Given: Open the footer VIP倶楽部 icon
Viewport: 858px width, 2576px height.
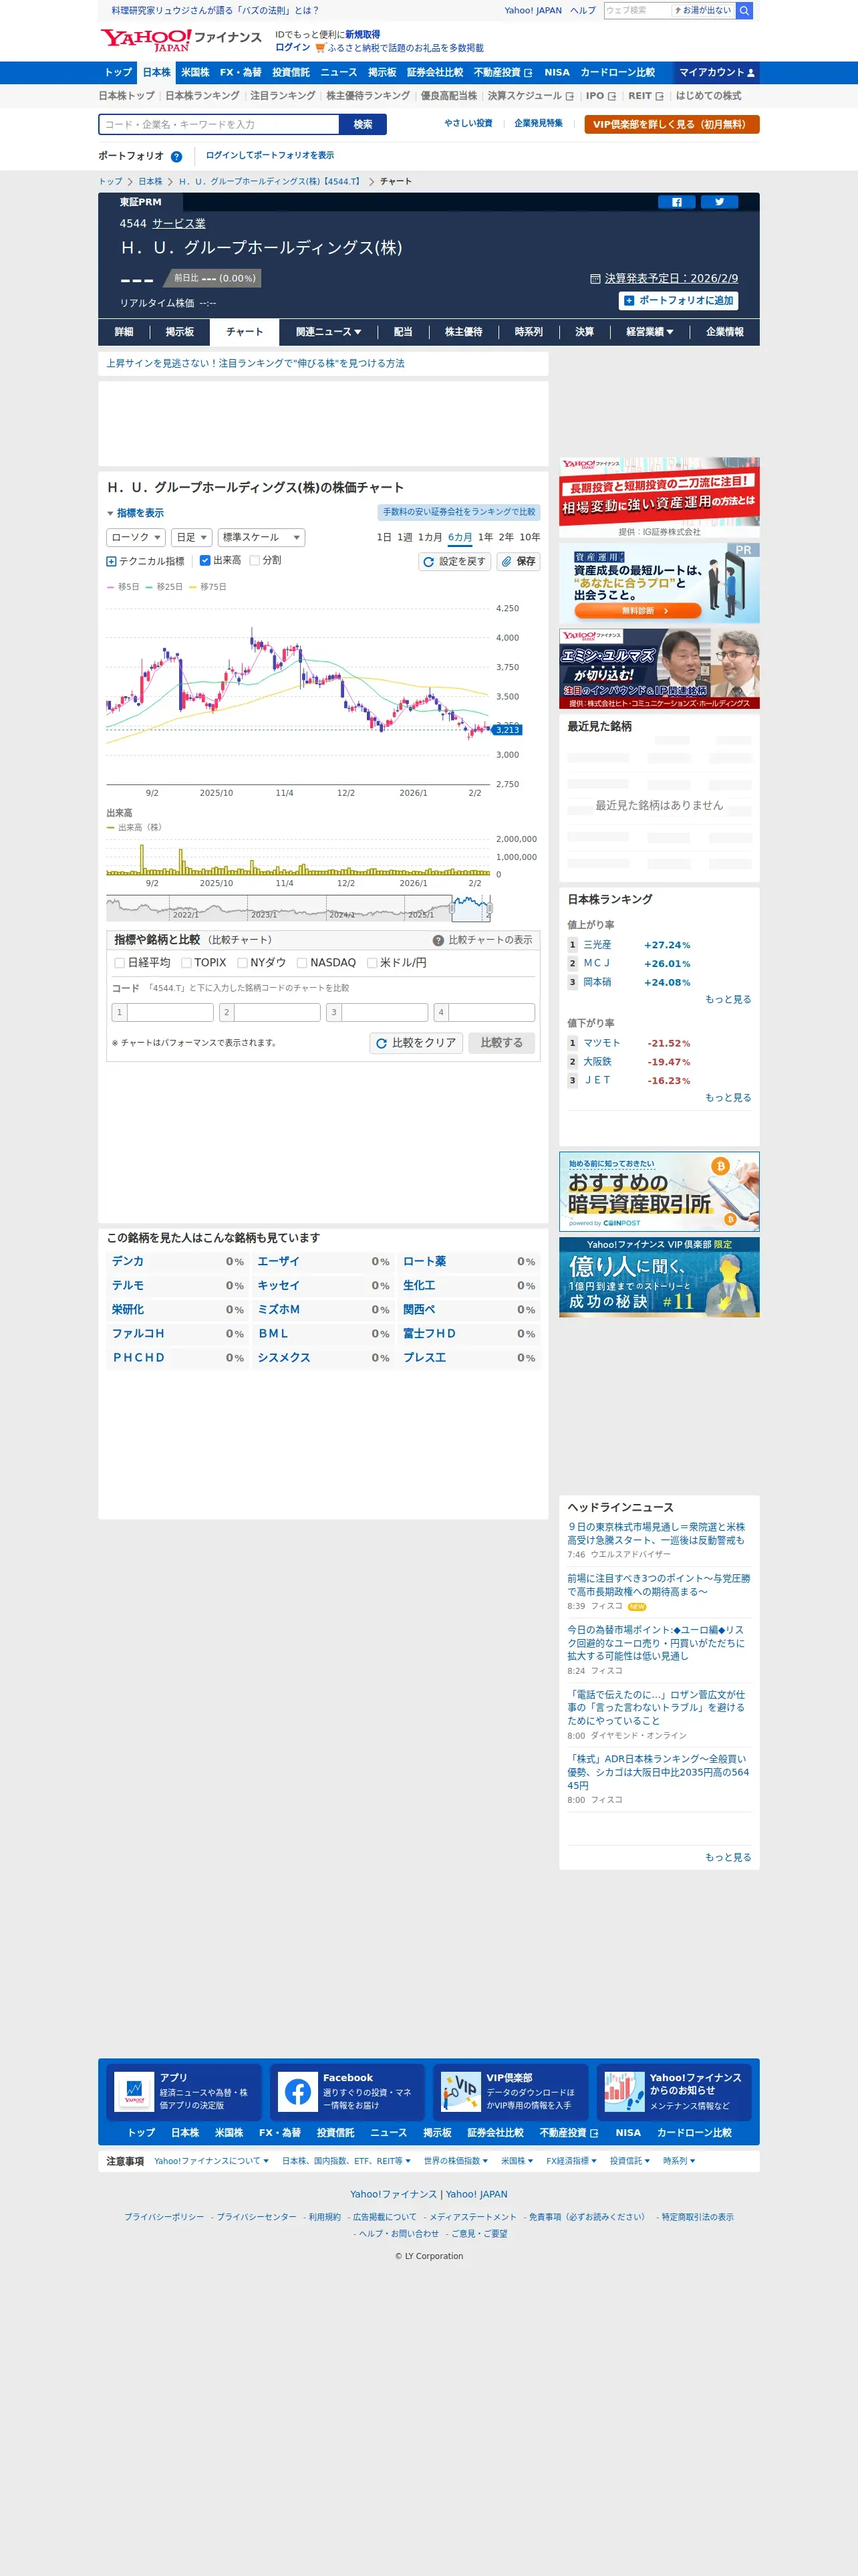Looking at the screenshot, I should (x=460, y=2091).
